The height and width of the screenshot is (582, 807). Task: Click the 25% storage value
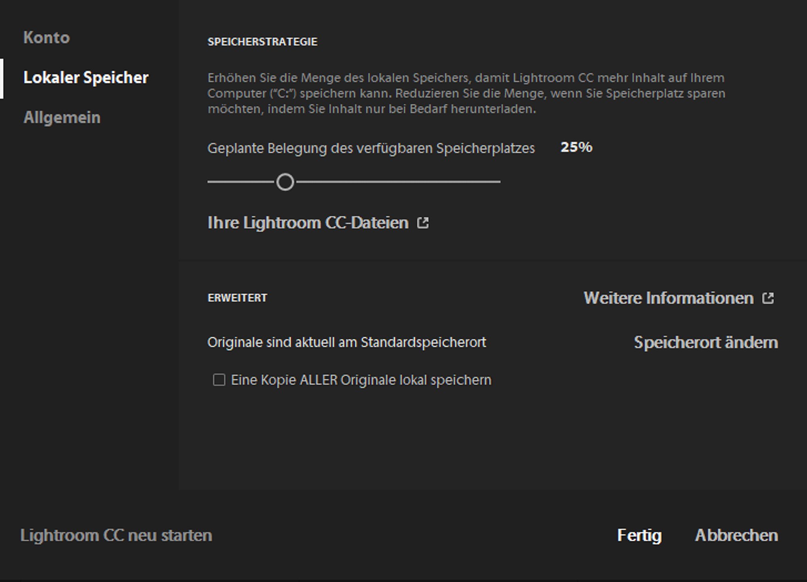576,147
